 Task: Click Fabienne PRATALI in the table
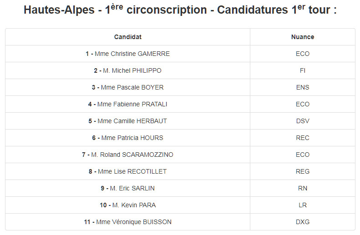coord(132,104)
